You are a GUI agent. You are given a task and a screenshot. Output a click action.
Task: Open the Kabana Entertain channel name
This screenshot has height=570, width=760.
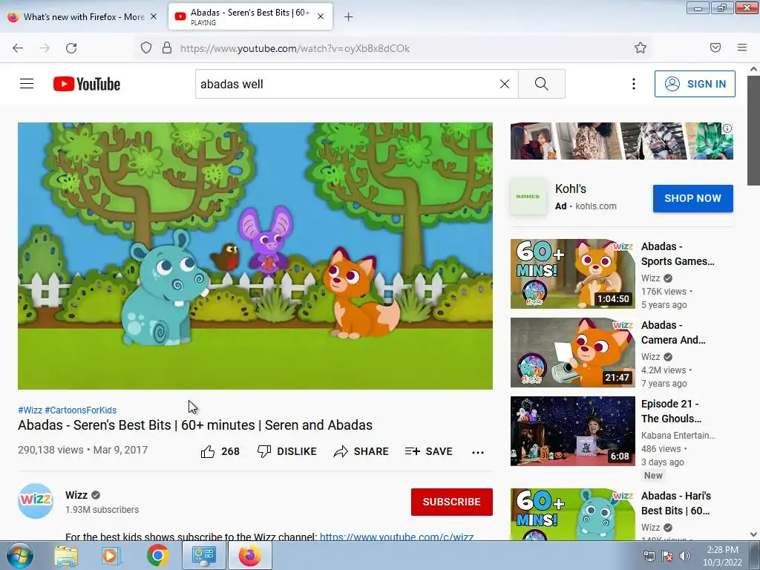tap(678, 435)
